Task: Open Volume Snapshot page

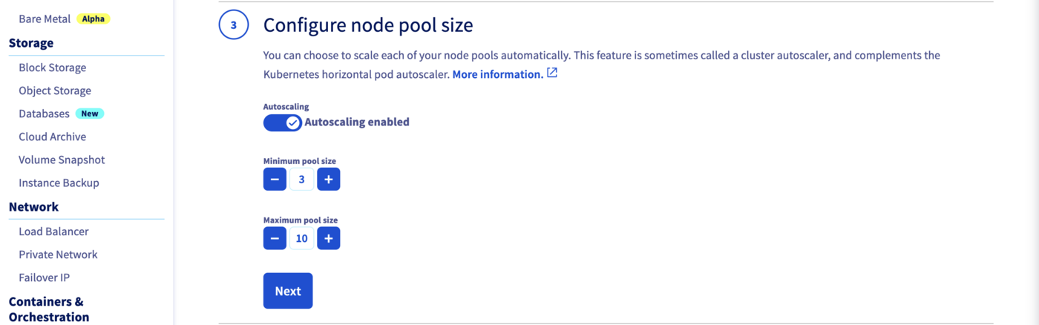Action: click(62, 160)
